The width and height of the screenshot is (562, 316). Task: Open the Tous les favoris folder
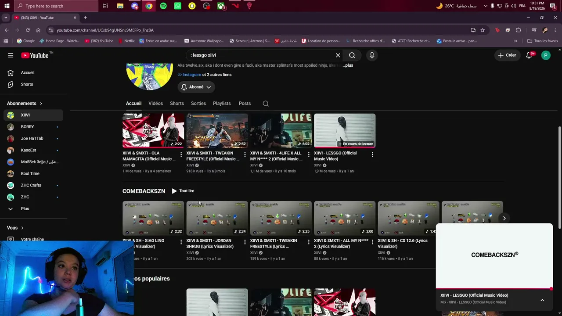tap(543, 41)
